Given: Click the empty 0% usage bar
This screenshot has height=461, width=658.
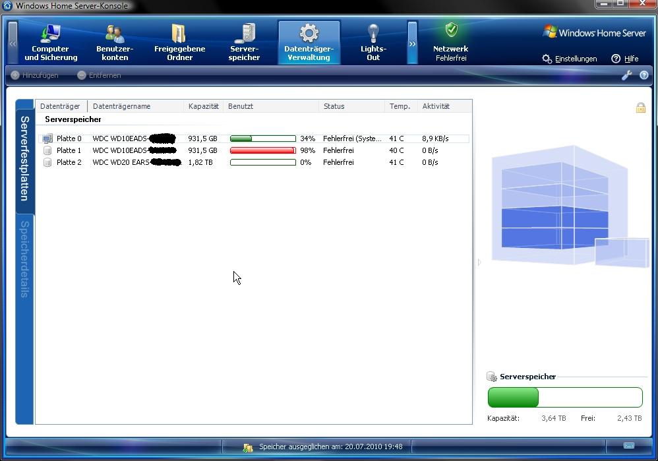Looking at the screenshot, I should click(262, 162).
